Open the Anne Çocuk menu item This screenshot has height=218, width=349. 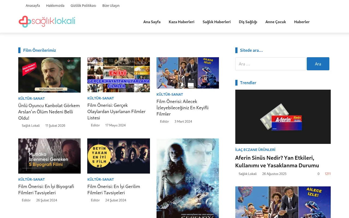click(x=275, y=22)
